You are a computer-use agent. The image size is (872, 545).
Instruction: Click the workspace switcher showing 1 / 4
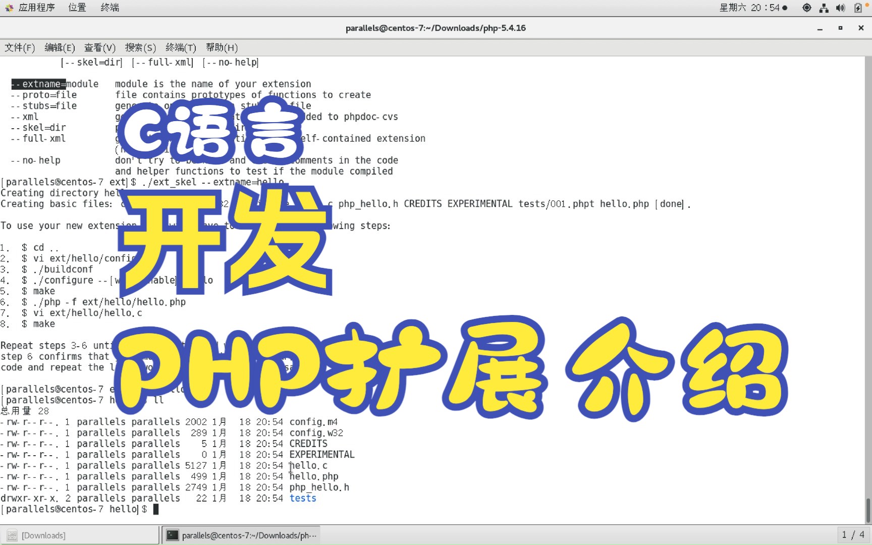(853, 535)
